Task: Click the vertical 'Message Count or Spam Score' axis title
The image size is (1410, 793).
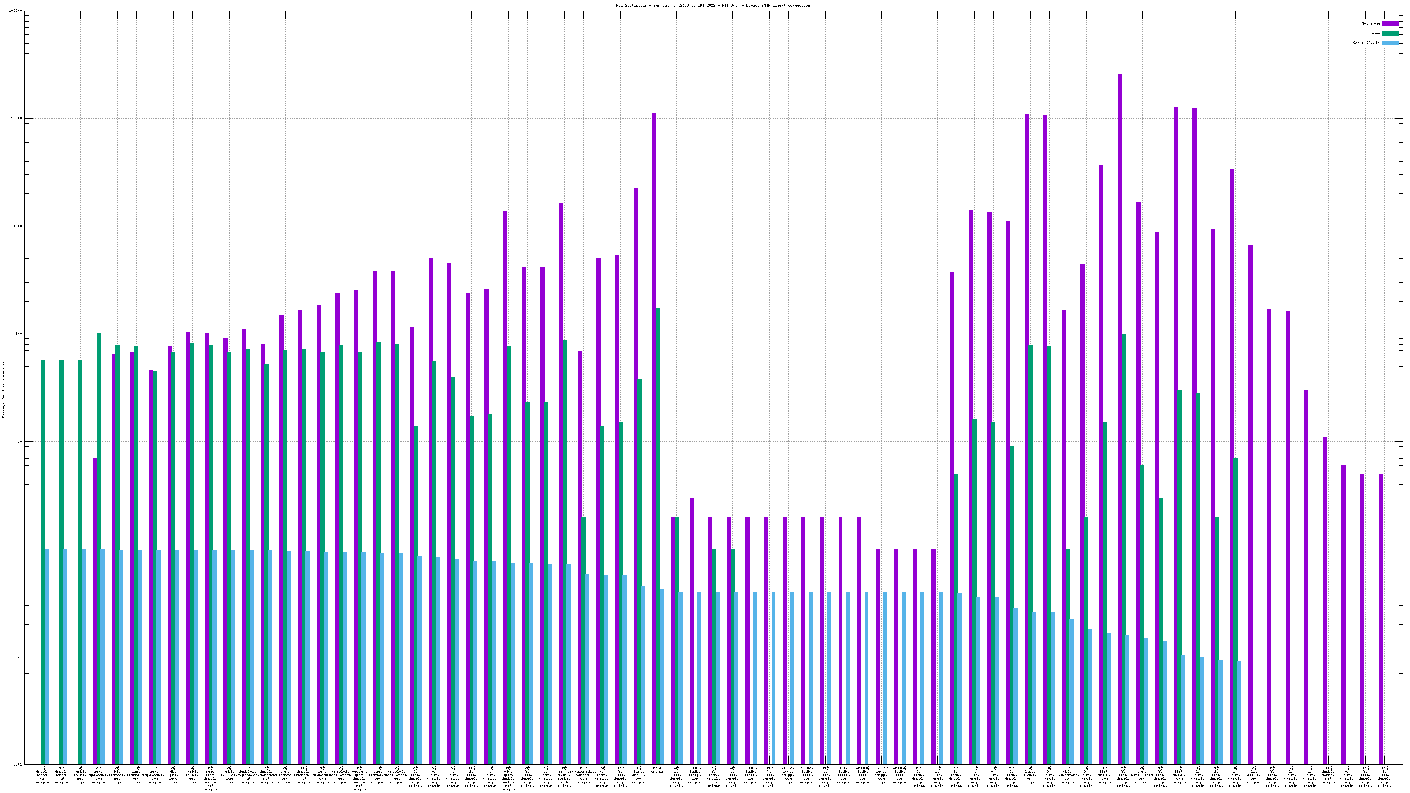Action: (3, 388)
